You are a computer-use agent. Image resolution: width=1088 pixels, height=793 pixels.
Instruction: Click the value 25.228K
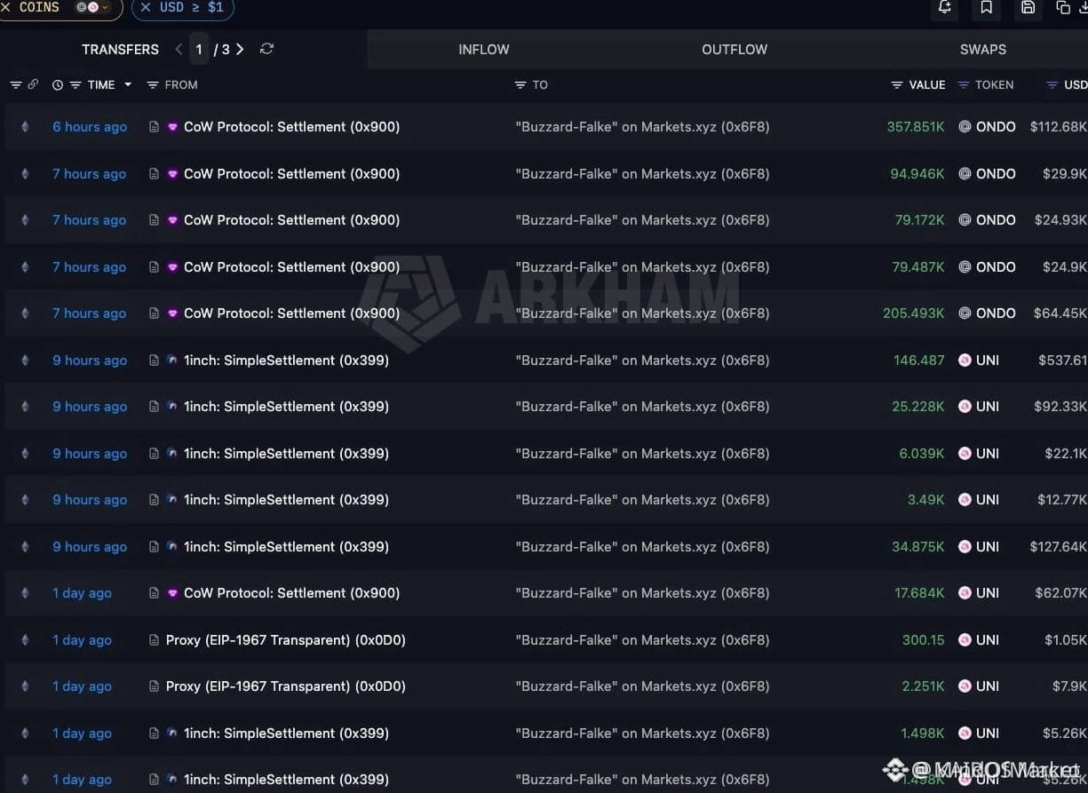[x=918, y=407]
